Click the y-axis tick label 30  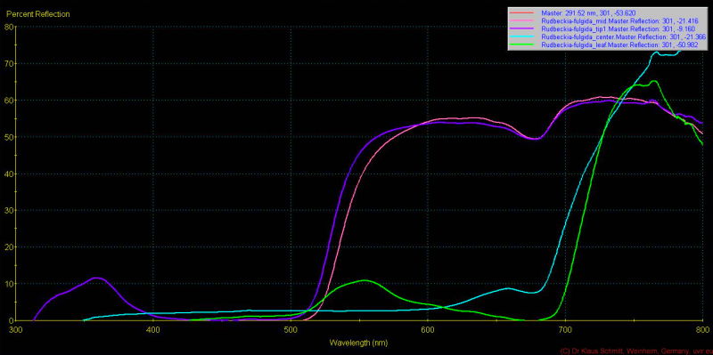click(8, 210)
